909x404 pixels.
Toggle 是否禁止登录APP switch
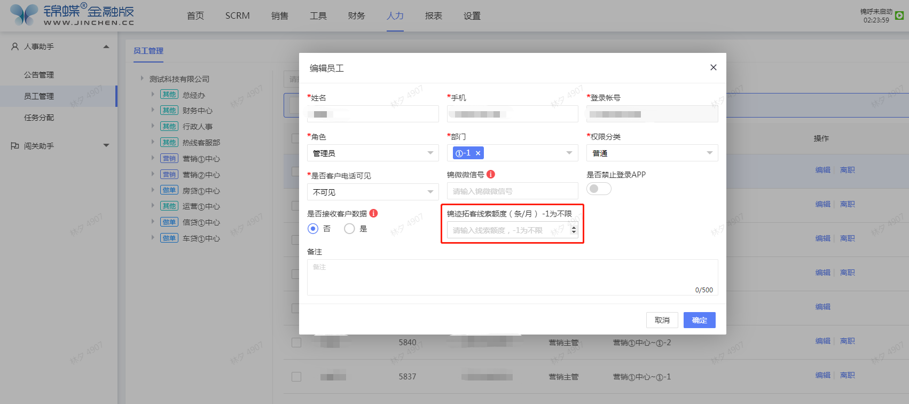click(599, 189)
